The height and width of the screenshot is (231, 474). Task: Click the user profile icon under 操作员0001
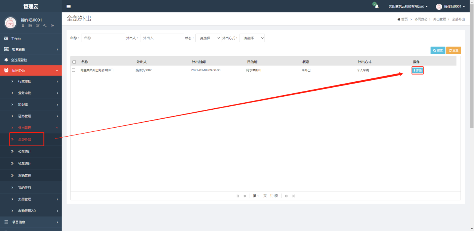[x=23, y=26]
